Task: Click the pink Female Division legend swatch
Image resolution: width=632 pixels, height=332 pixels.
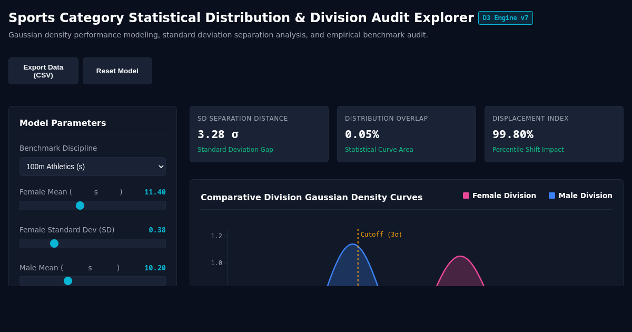Action: (x=466, y=196)
